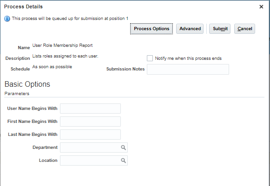Submit the User Role Membership Report
270x186 pixels.
click(x=220, y=29)
